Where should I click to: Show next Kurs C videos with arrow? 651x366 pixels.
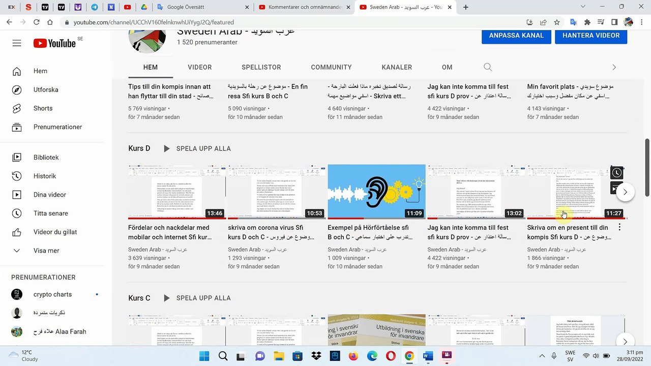(x=625, y=342)
